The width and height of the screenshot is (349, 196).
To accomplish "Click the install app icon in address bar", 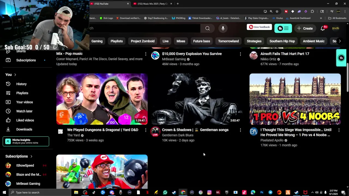I will click(x=265, y=11).
